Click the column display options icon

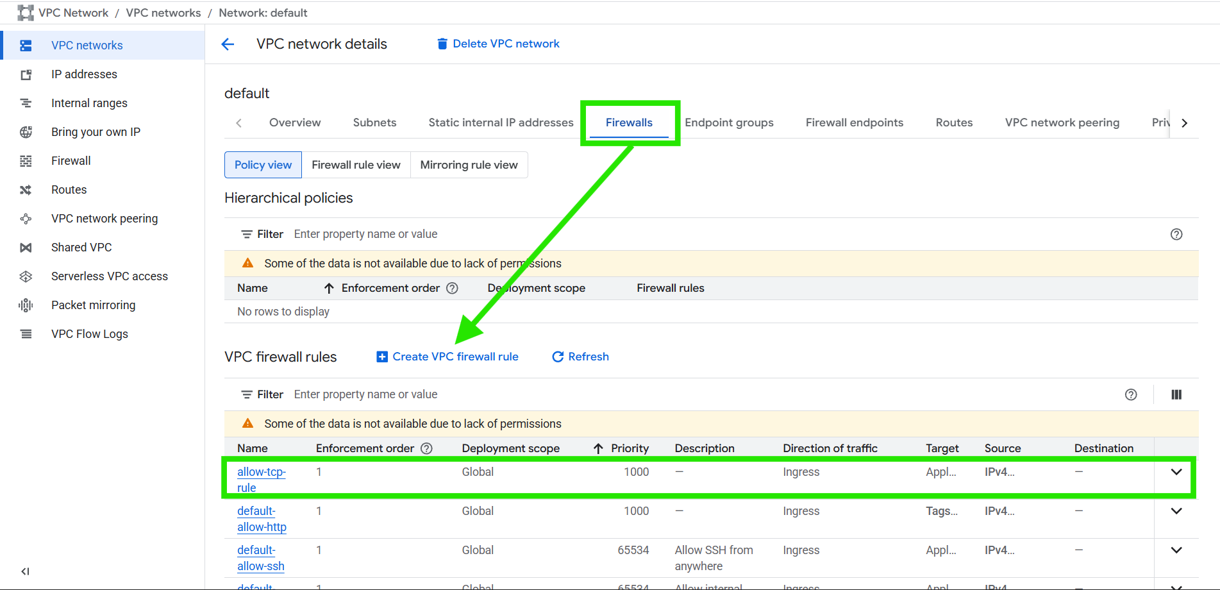point(1176,394)
